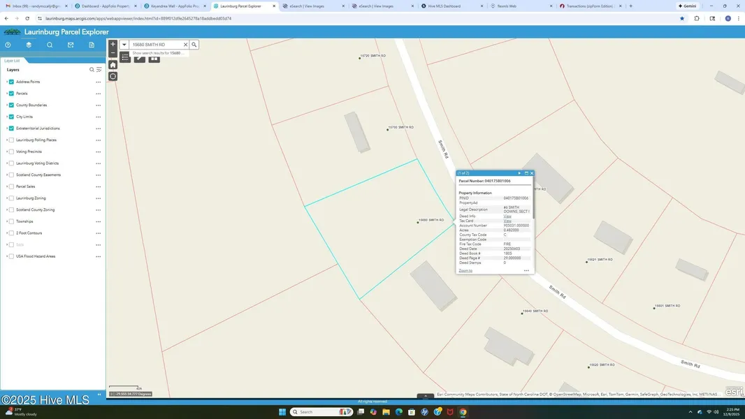
Task: Click the Home default extent button
Action: click(113, 65)
